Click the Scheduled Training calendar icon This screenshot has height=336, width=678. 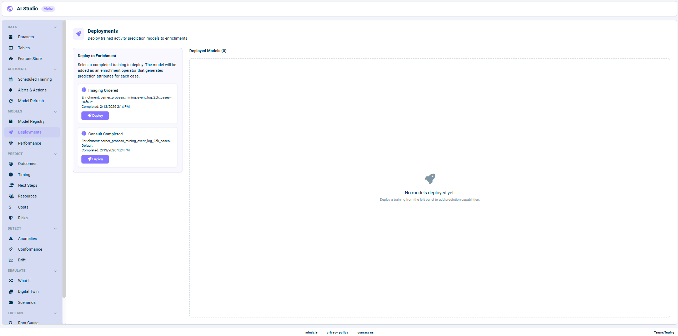[11, 79]
